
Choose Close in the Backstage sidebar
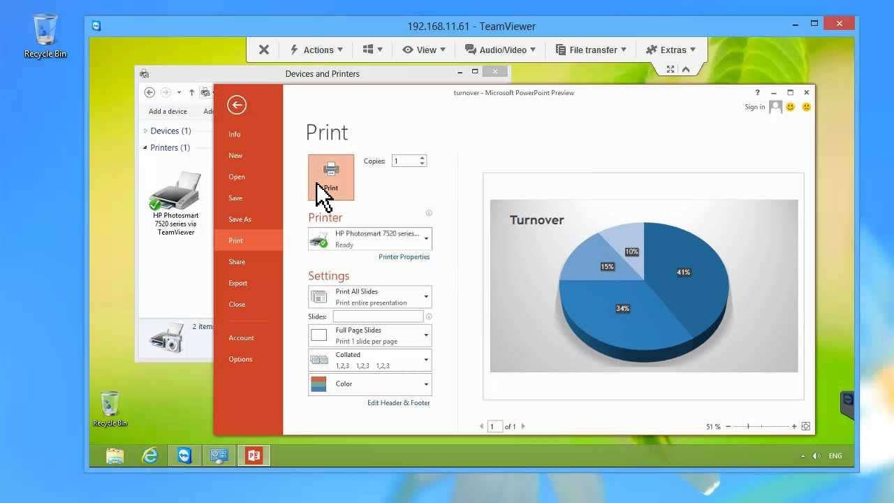(237, 305)
